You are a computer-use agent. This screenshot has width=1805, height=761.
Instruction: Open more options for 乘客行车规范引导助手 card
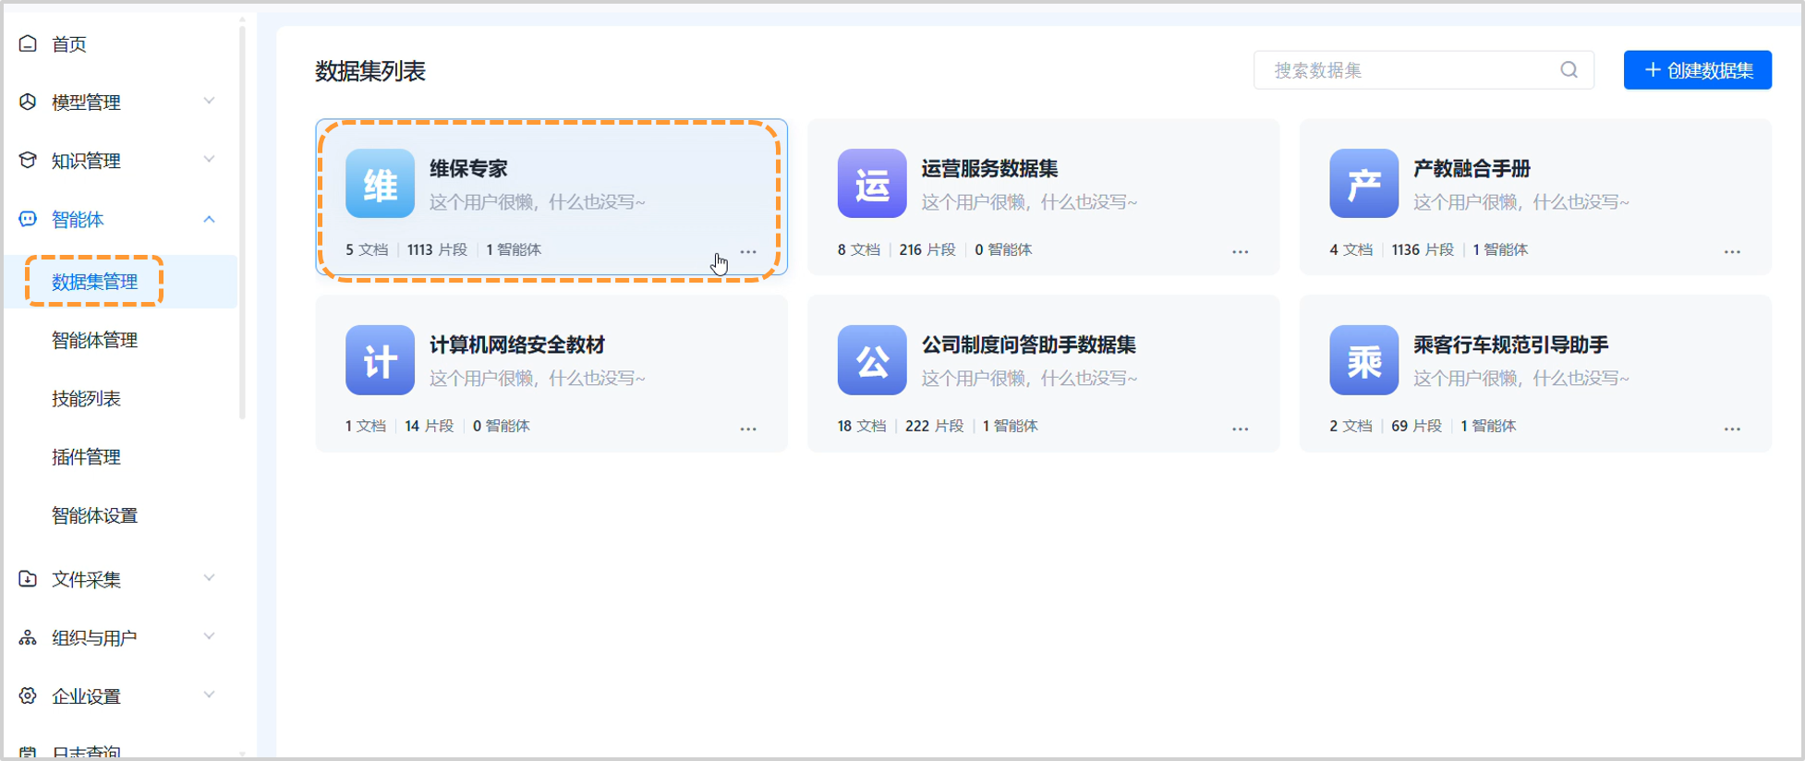tap(1732, 429)
